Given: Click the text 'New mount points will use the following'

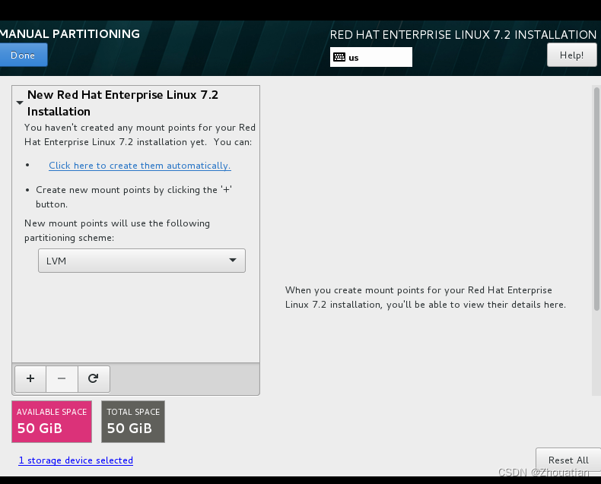Looking at the screenshot, I should (x=117, y=223).
